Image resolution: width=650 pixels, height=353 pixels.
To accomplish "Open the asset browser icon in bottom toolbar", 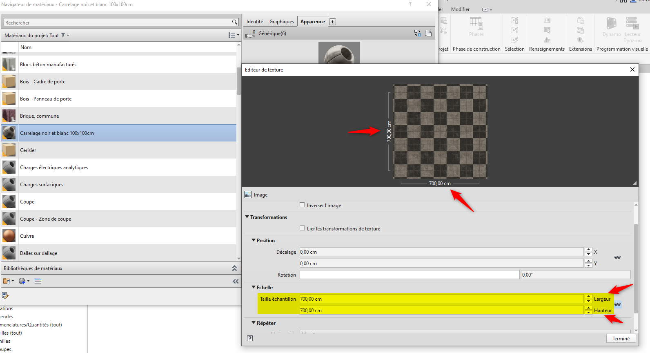I will [38, 281].
